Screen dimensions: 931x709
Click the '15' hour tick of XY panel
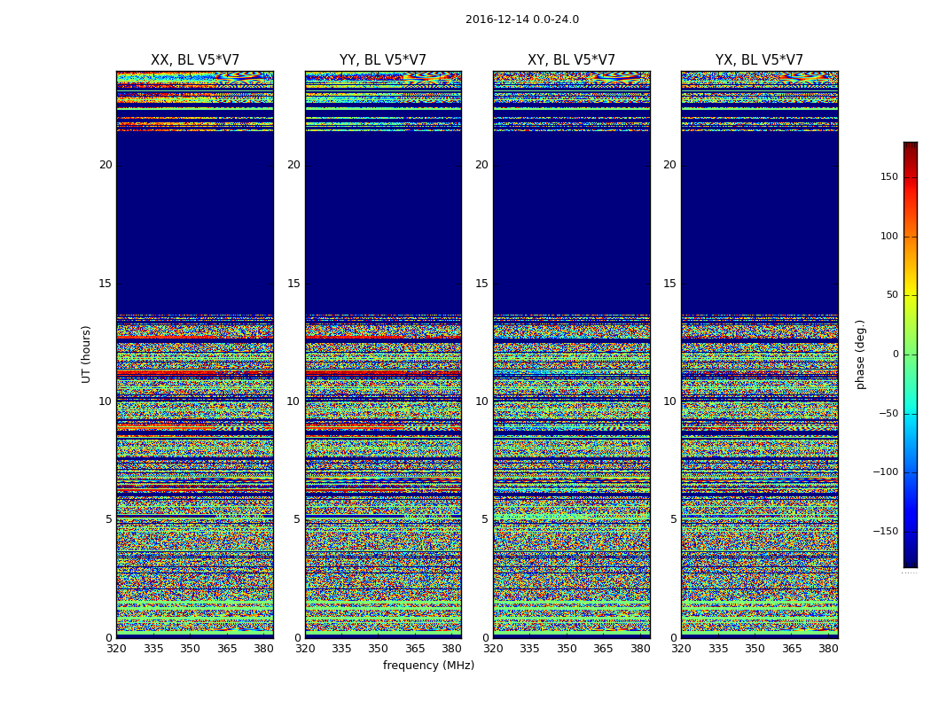pos(482,284)
